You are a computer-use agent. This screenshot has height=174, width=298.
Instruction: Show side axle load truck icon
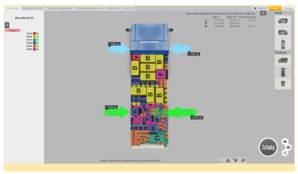coord(283,61)
